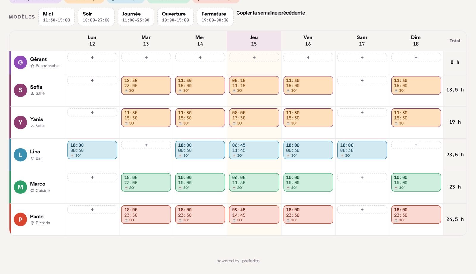Click the Pizzeria pizza icon under Paolo
The image size is (476, 274).
tap(32, 223)
